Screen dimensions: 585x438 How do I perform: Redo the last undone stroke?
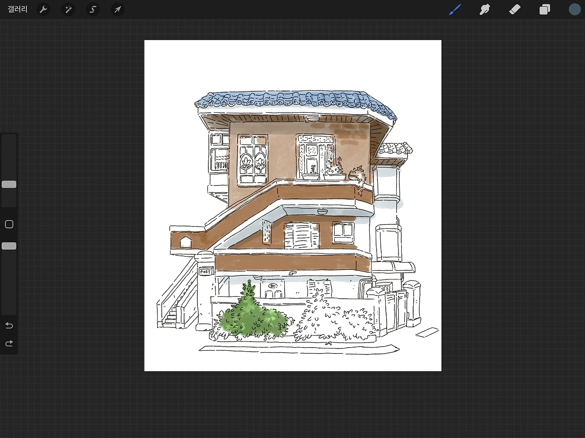tap(9, 343)
